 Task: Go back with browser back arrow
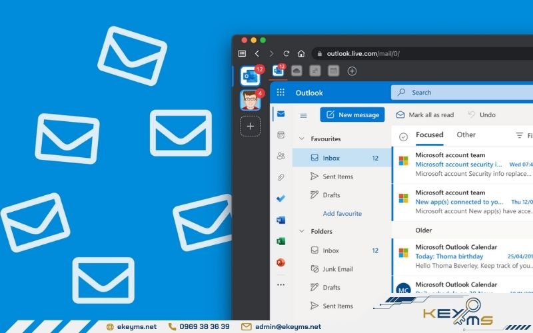point(257,53)
